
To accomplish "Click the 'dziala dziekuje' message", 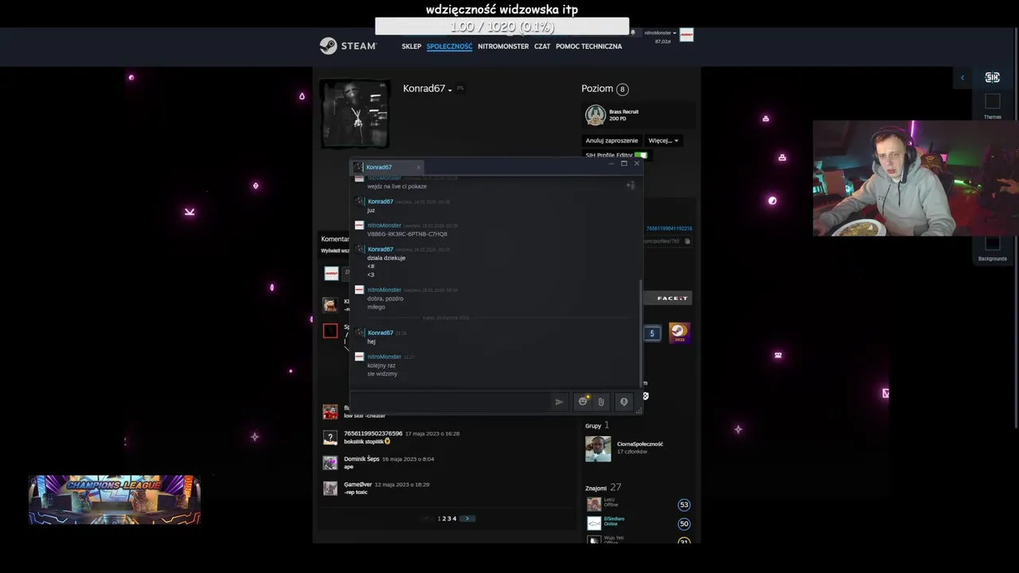I will (386, 258).
